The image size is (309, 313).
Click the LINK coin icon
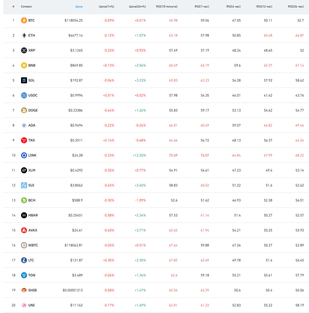click(x=24, y=155)
